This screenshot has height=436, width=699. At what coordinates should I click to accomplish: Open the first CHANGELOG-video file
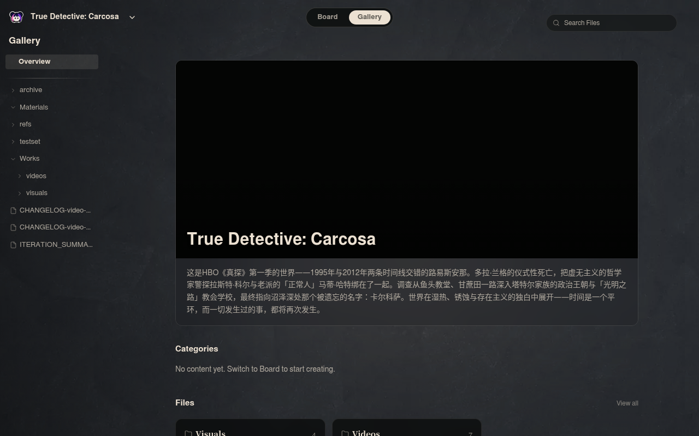point(55,210)
